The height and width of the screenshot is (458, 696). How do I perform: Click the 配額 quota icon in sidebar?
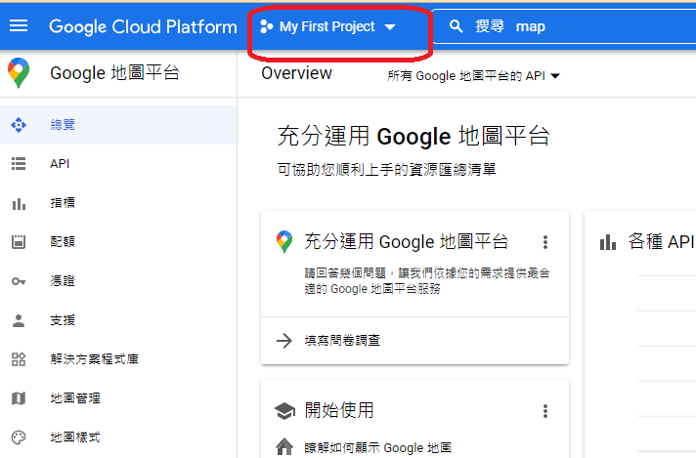tap(19, 242)
